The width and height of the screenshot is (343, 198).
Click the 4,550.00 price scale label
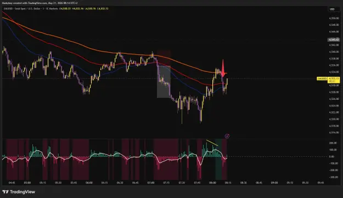(334, 18)
